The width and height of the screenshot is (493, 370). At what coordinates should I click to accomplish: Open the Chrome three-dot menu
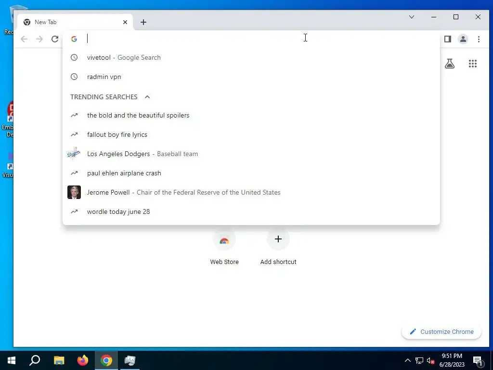click(479, 39)
